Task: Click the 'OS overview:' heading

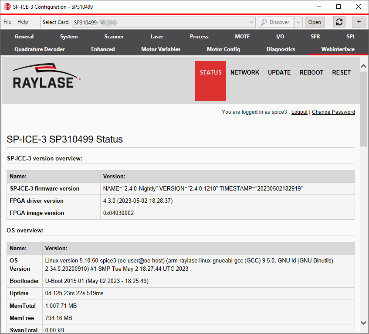Action: (25, 230)
